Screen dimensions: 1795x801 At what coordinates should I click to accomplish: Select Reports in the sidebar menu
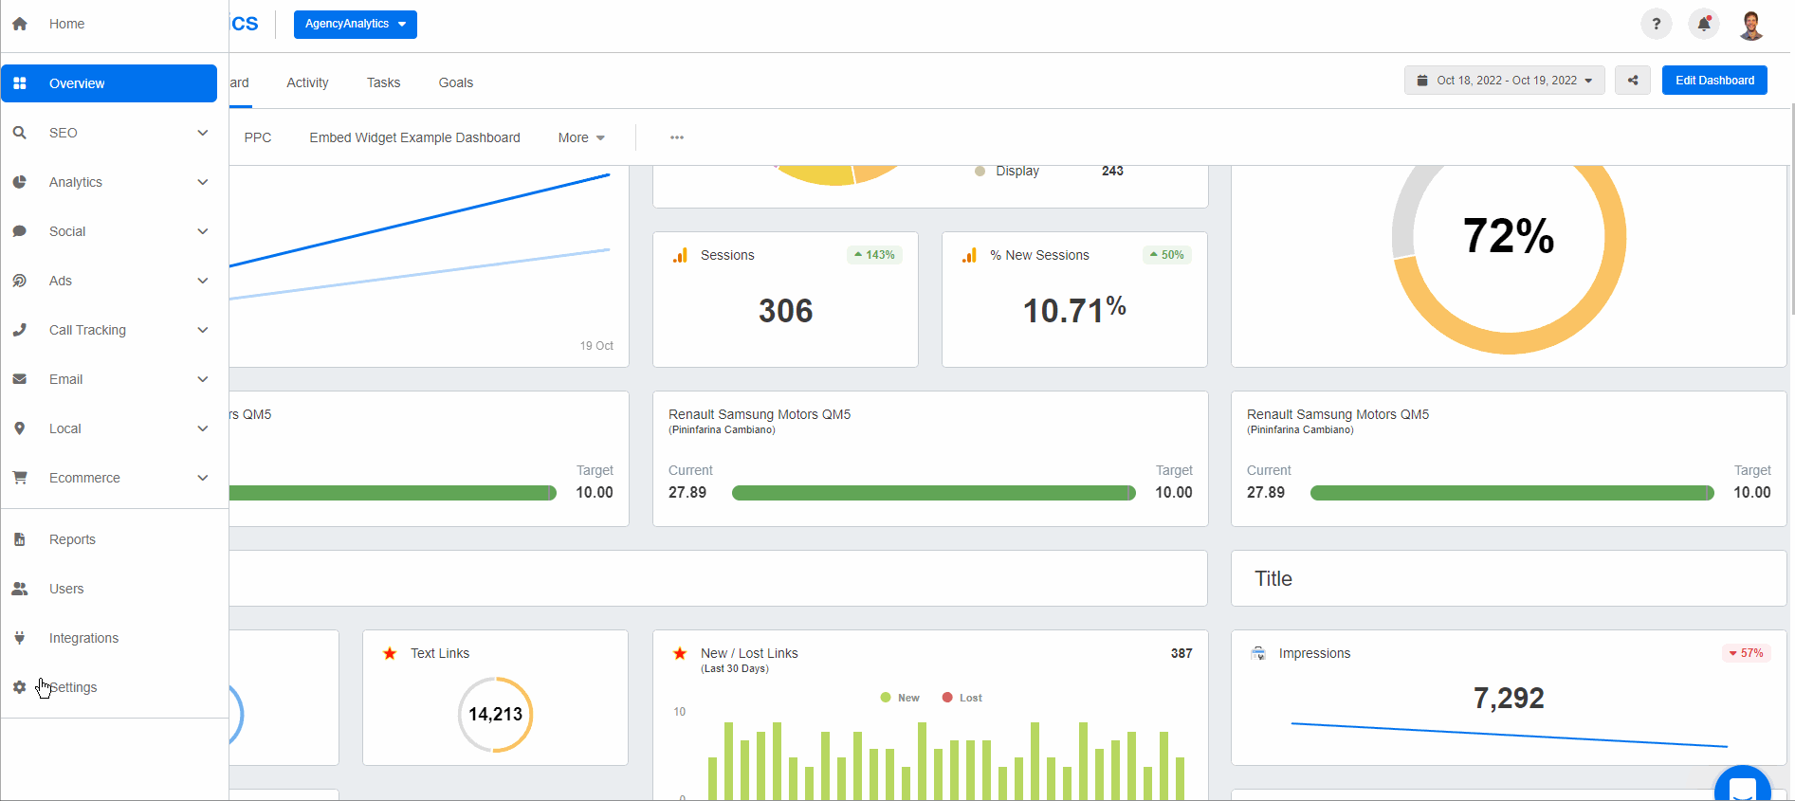click(x=72, y=539)
